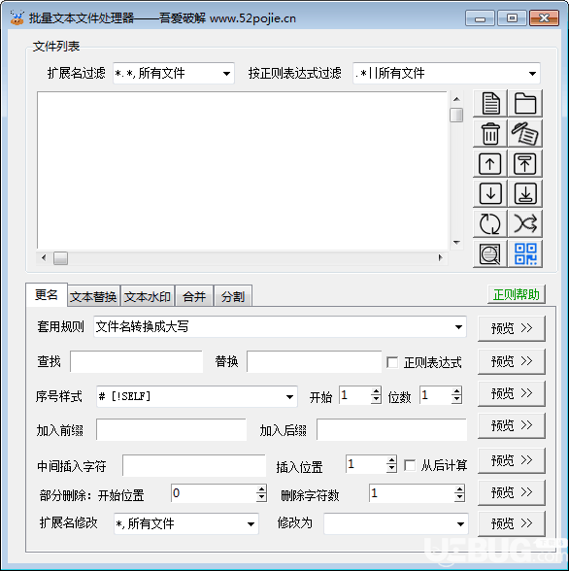Click 预览 button for 加入前缀 row

[x=512, y=425]
